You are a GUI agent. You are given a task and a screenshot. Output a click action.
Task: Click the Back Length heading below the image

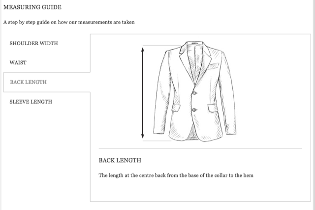(120, 160)
